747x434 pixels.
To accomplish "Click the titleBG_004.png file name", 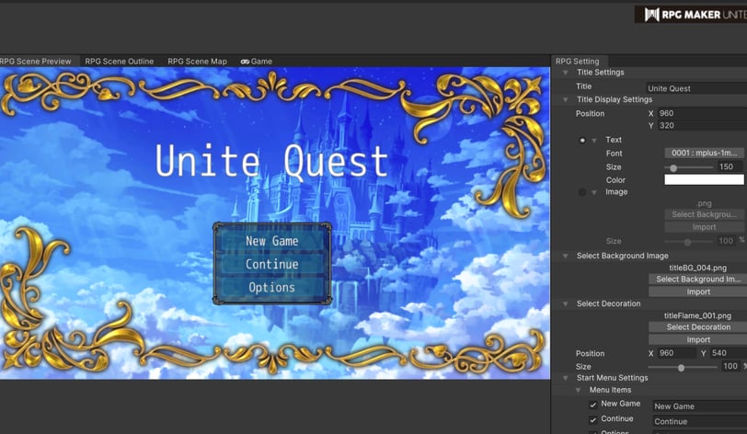I will coord(698,268).
